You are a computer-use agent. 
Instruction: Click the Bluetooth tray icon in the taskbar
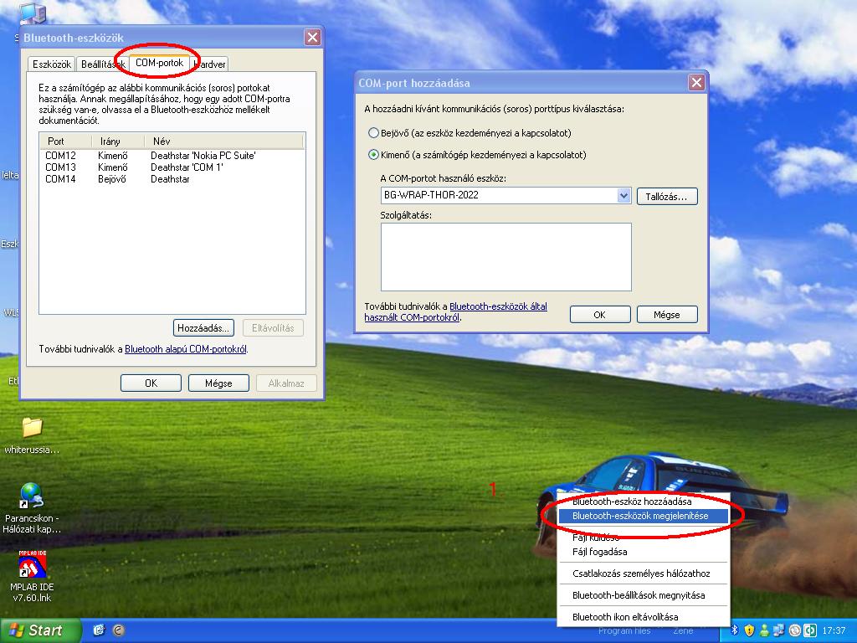click(735, 630)
